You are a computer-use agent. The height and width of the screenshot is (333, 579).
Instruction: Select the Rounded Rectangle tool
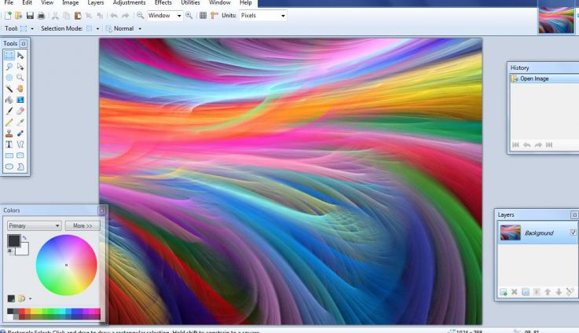(x=20, y=156)
